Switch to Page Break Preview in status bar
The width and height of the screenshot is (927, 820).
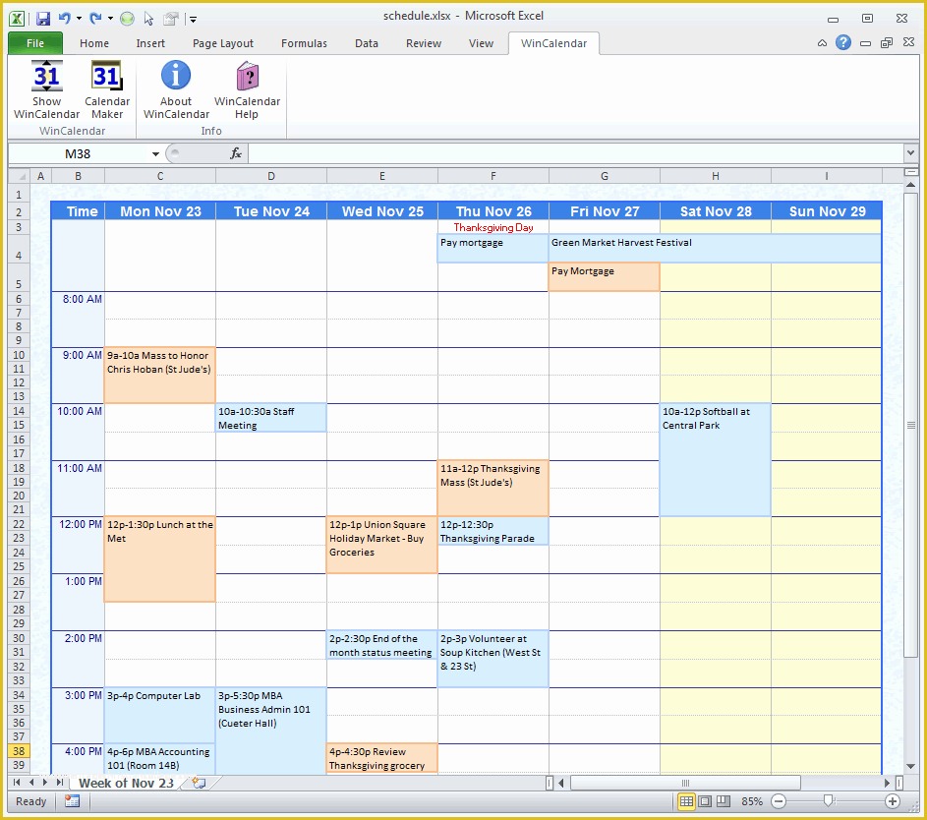723,801
